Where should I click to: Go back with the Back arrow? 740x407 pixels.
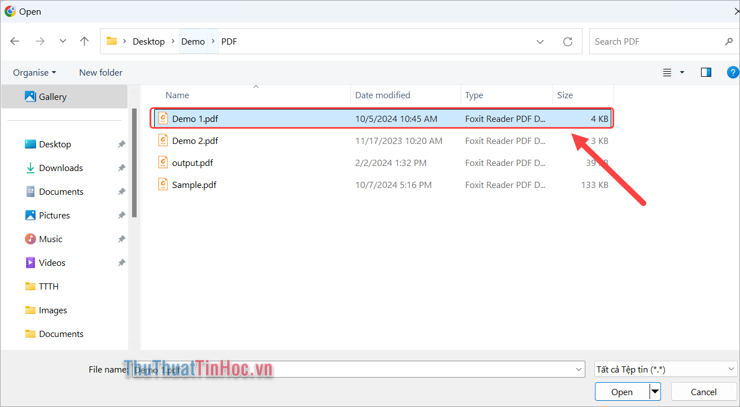pyautogui.click(x=15, y=41)
